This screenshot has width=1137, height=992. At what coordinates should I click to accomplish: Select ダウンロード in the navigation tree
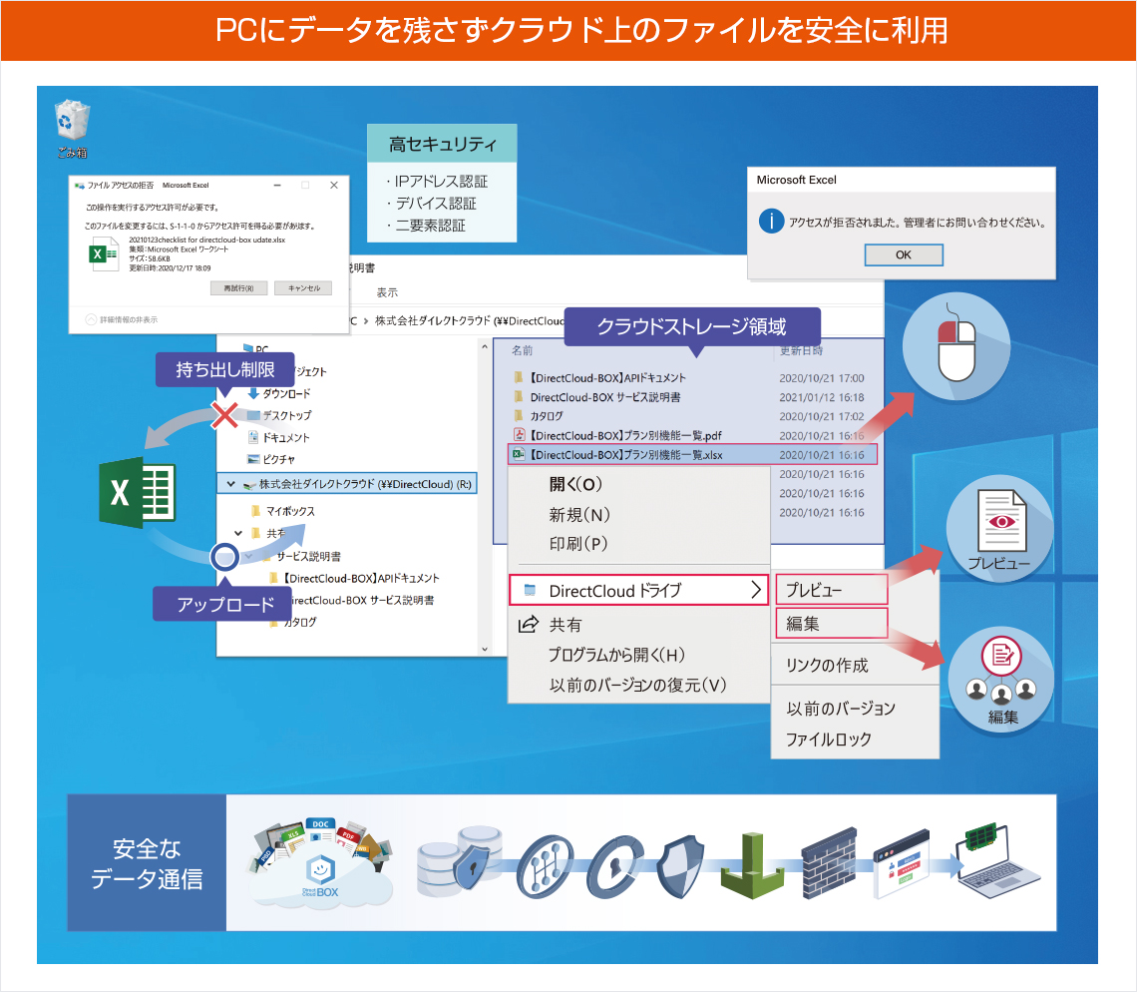click(x=278, y=393)
